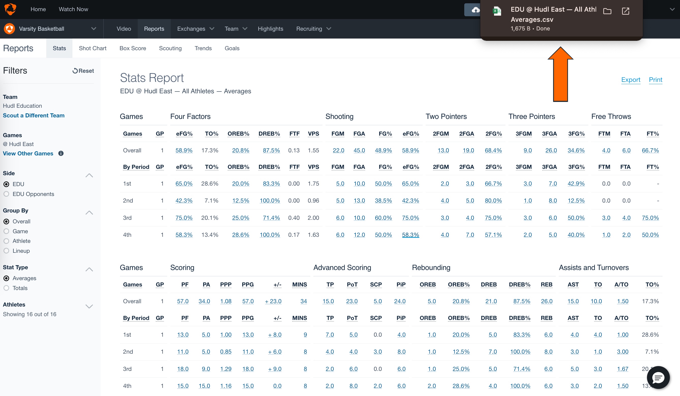
Task: Click the Varsity Basketball team logo icon
Action: 9,29
